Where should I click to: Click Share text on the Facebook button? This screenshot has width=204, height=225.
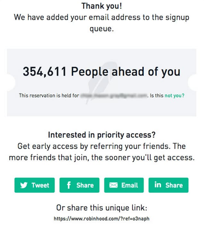[x=85, y=185]
